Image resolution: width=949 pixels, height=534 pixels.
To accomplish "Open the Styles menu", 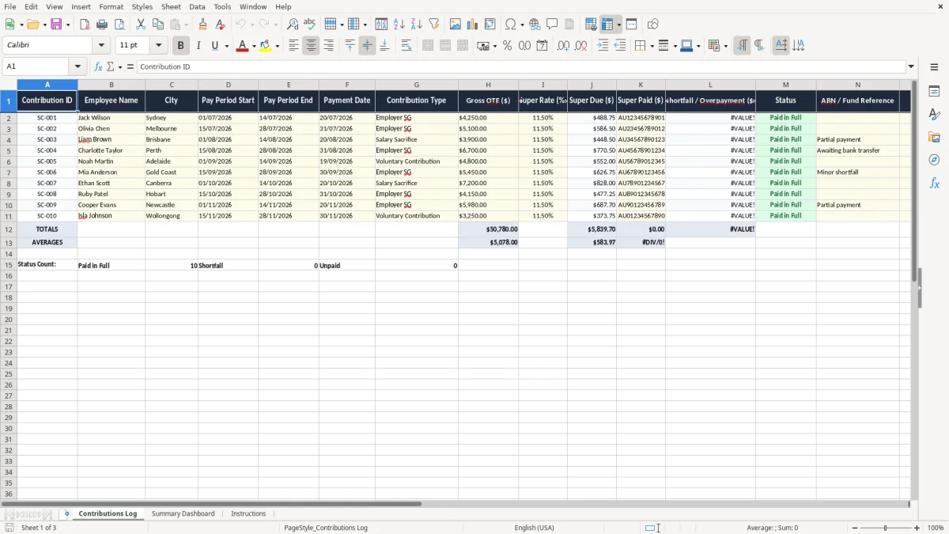I will click(x=142, y=6).
